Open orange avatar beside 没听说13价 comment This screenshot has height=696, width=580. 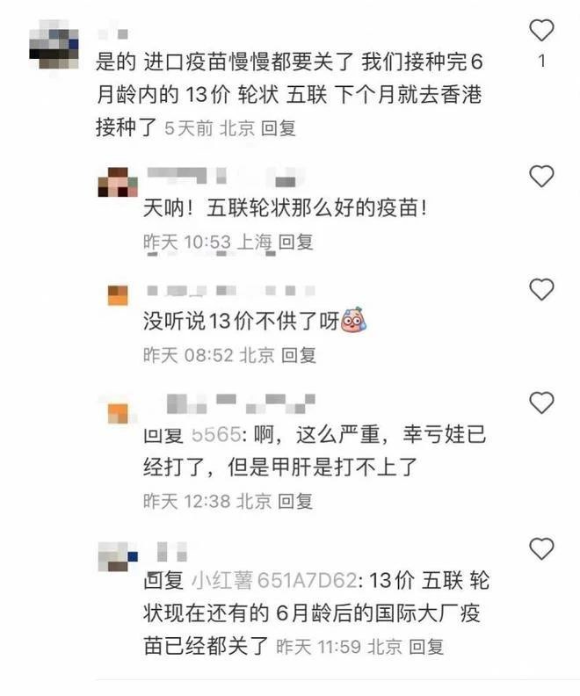click(118, 295)
